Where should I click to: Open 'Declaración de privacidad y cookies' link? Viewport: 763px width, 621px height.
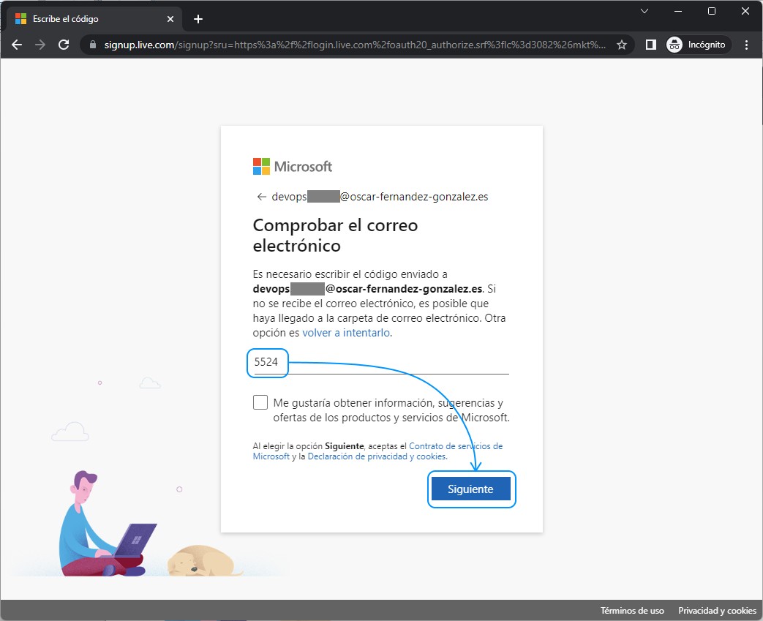point(377,456)
